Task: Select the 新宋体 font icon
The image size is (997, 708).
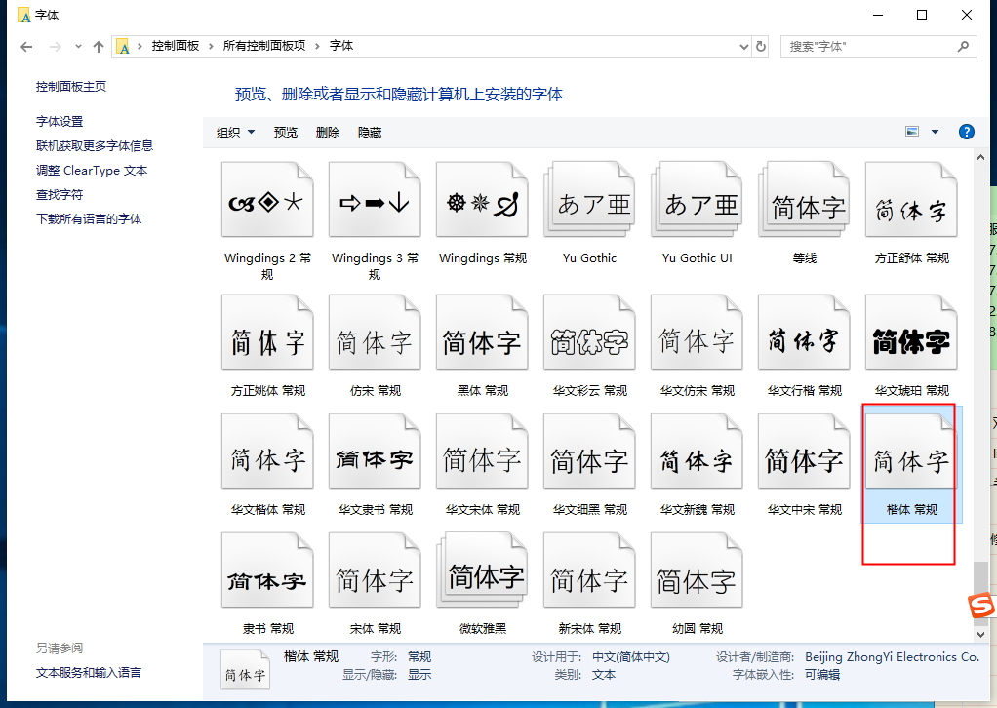Action: coord(589,570)
